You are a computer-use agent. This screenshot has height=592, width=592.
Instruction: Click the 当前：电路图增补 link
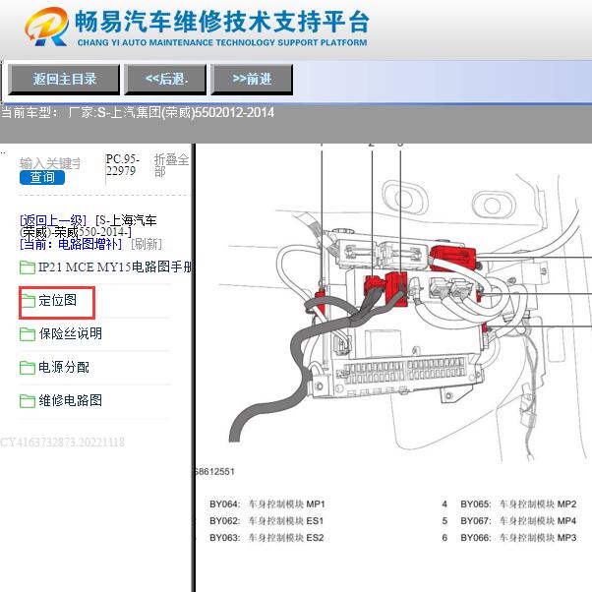[x=71, y=244]
